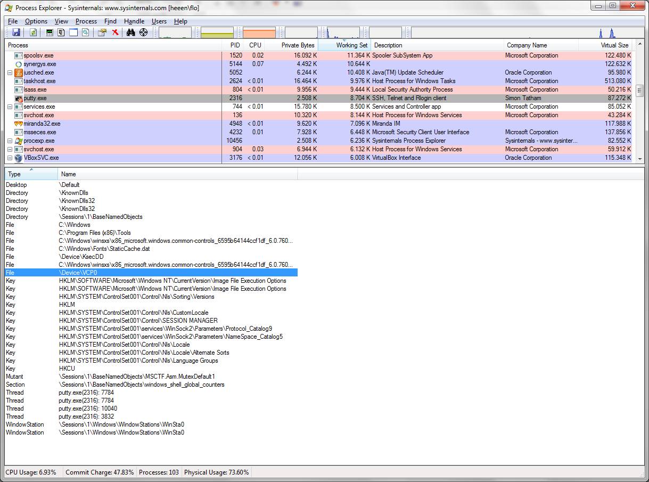Sort by the PID column header
The height and width of the screenshot is (482, 649).
tap(233, 45)
